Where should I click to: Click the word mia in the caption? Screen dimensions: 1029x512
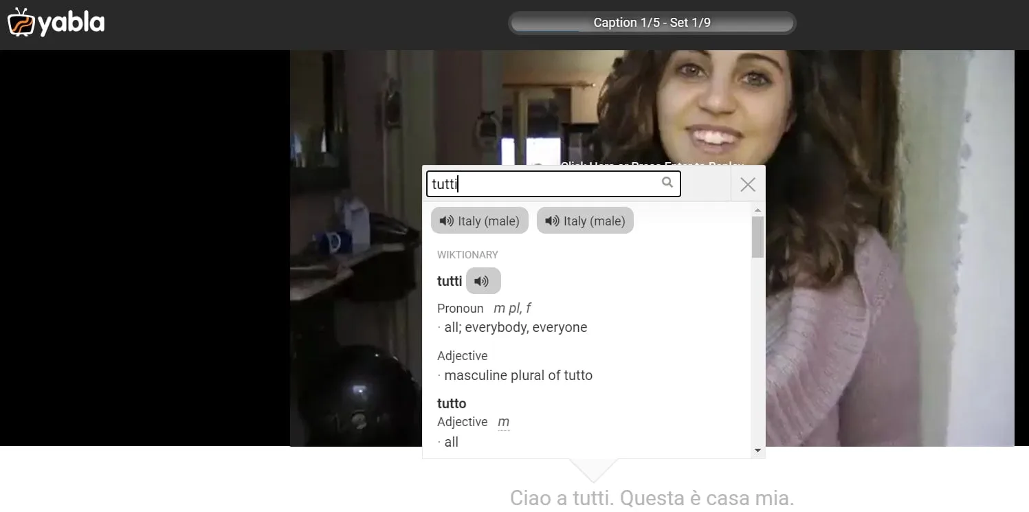(775, 498)
